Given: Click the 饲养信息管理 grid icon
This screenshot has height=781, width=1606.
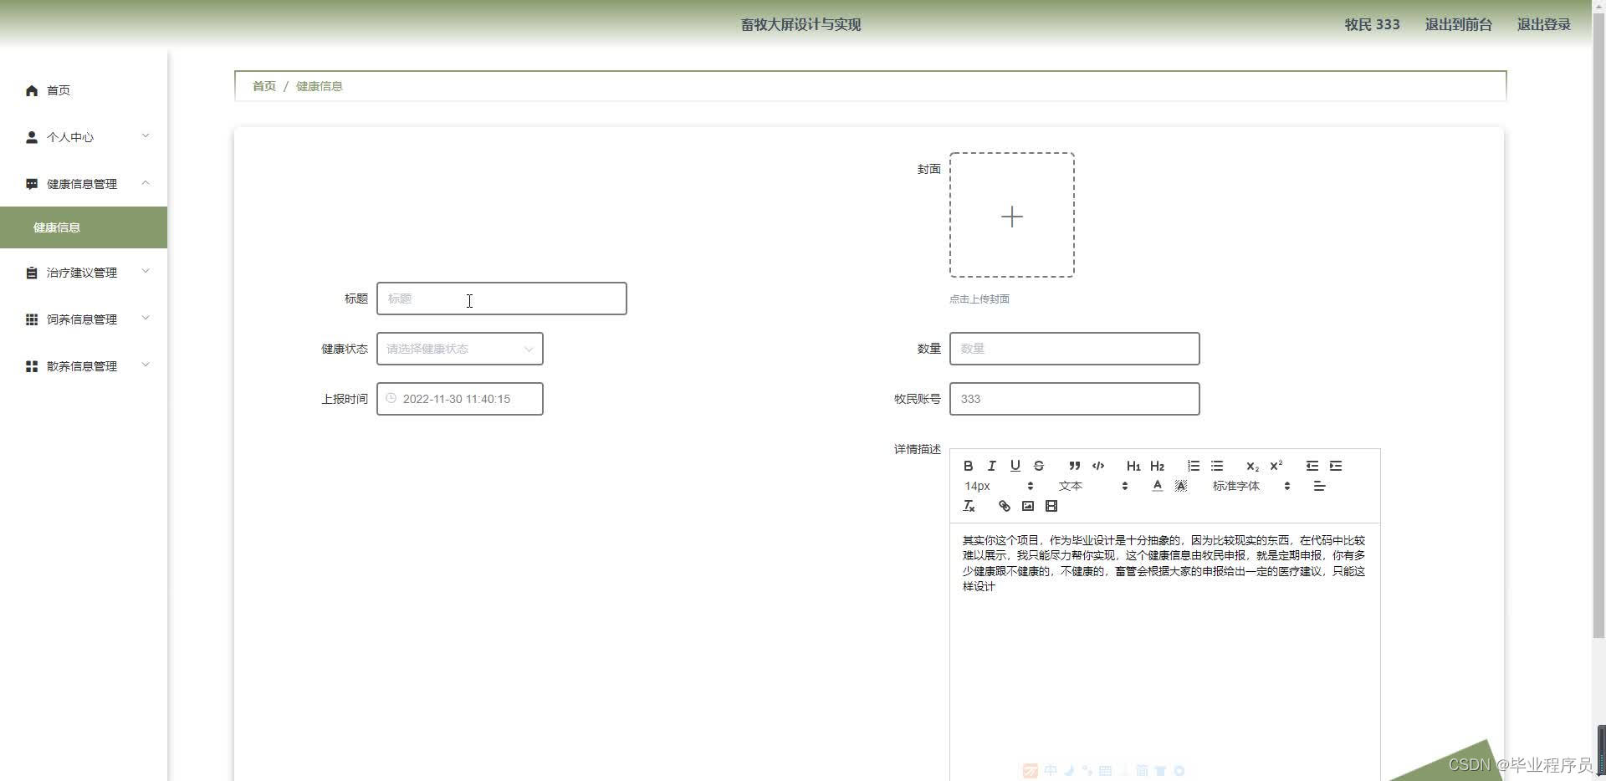Looking at the screenshot, I should point(32,319).
